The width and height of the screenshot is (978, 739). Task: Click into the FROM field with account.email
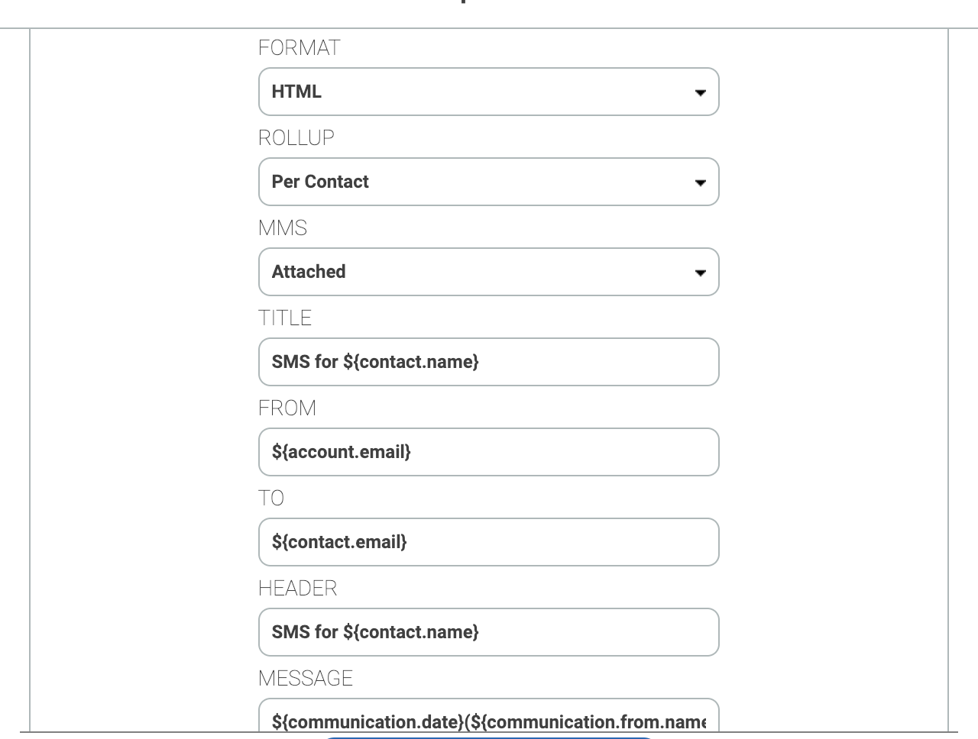click(x=489, y=452)
